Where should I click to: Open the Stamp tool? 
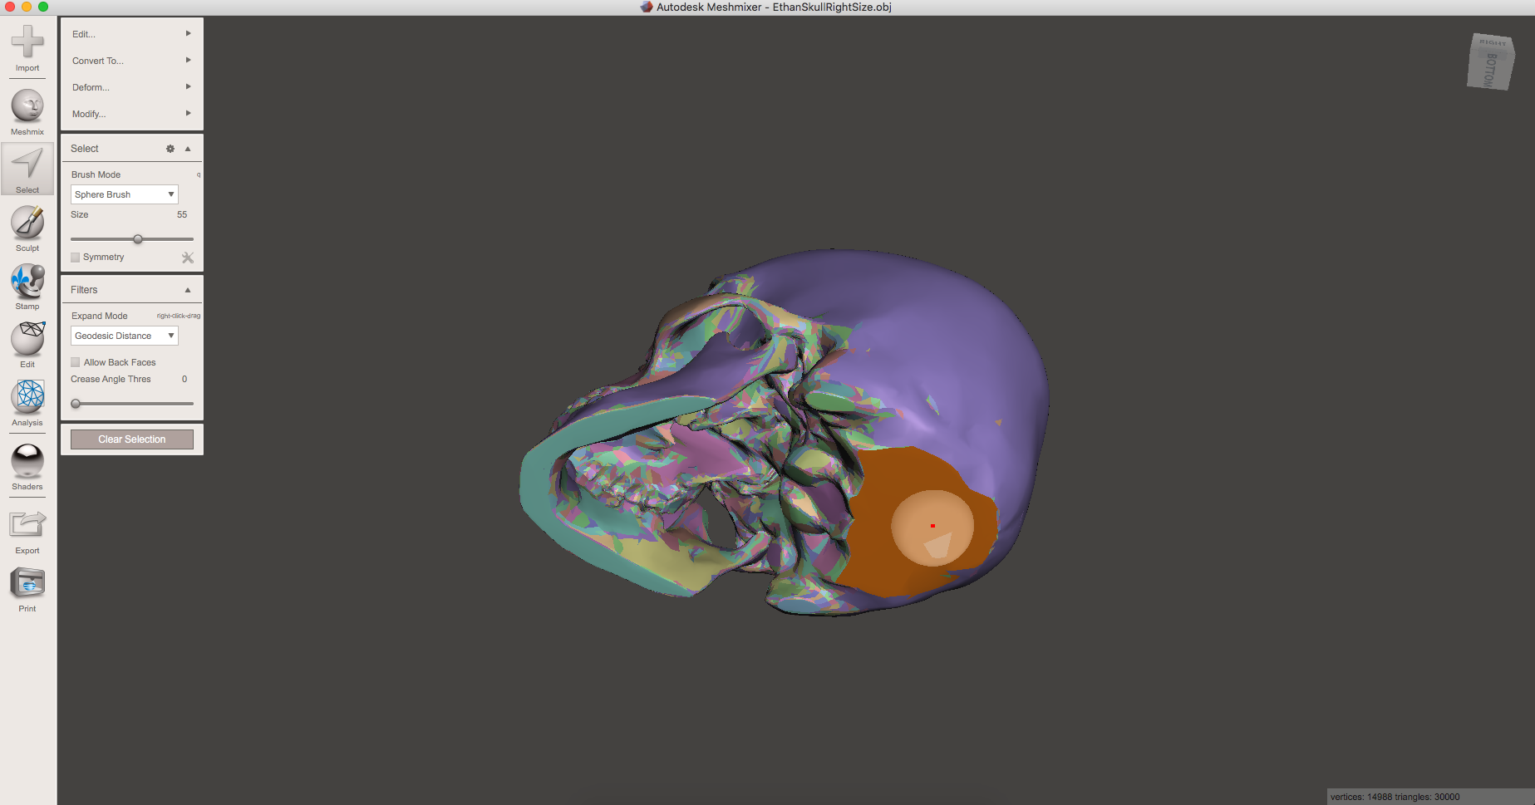27,287
